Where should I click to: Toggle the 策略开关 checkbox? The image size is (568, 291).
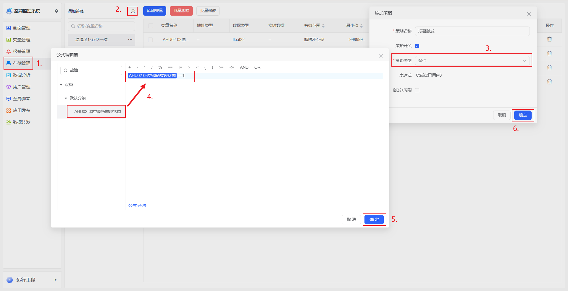[417, 46]
